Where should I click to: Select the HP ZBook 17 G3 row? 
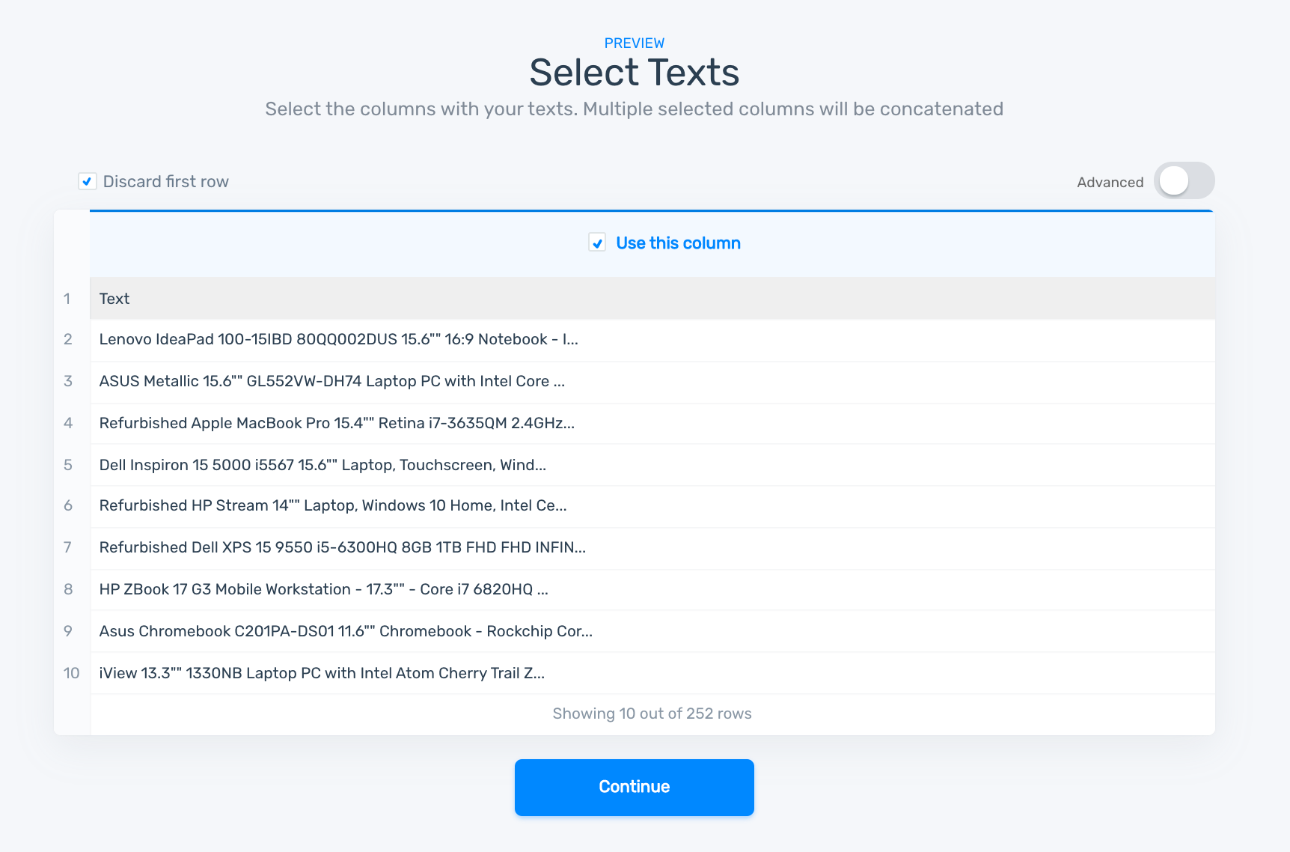coord(323,589)
